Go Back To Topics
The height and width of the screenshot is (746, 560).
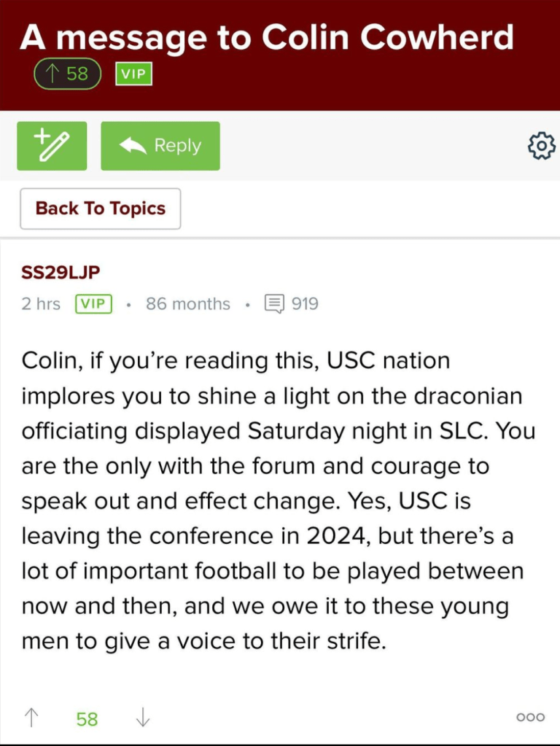(100, 209)
